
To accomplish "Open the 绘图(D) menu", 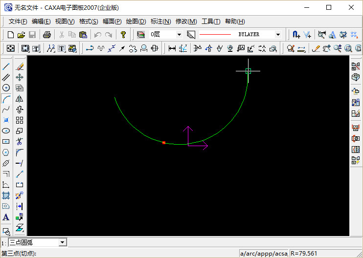I will point(136,21).
